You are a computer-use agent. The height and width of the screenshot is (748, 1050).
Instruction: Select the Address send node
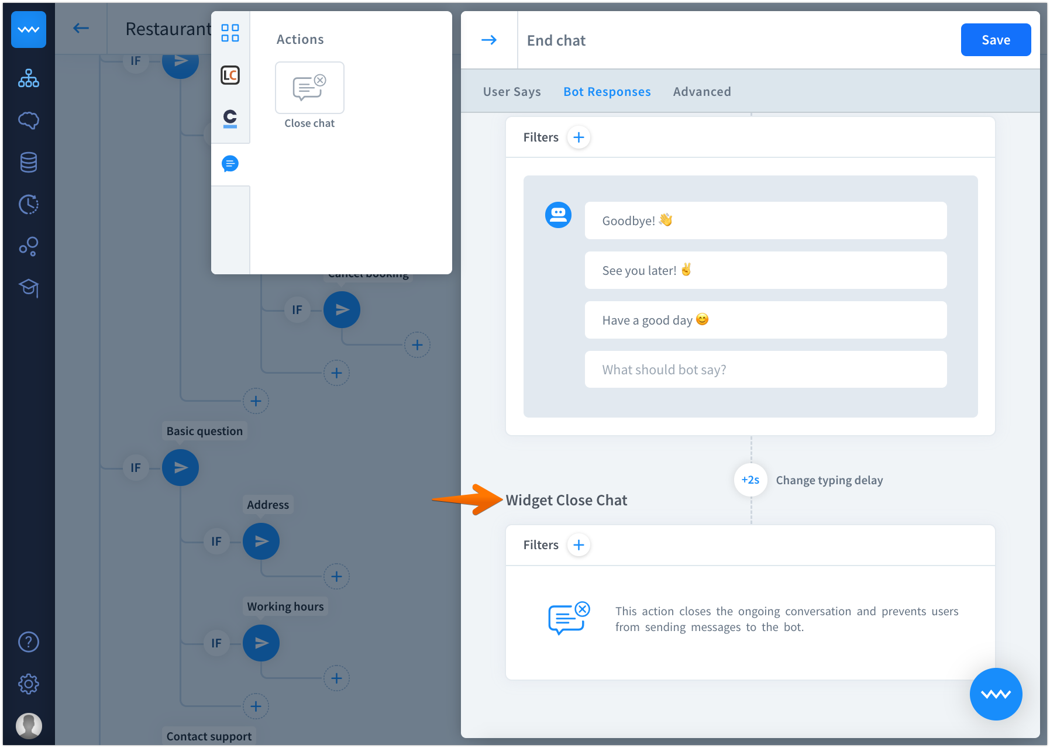(261, 542)
